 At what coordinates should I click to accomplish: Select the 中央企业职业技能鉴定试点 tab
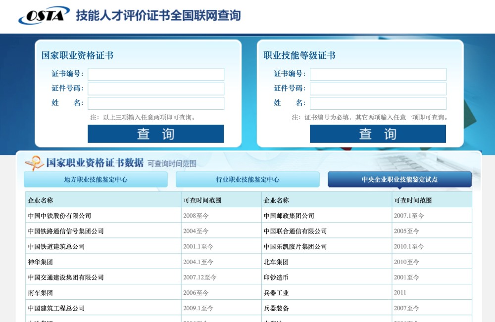[399, 180]
